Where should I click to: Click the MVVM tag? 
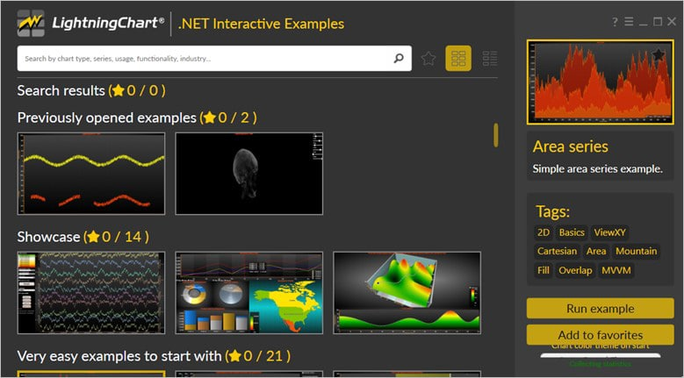coord(616,270)
